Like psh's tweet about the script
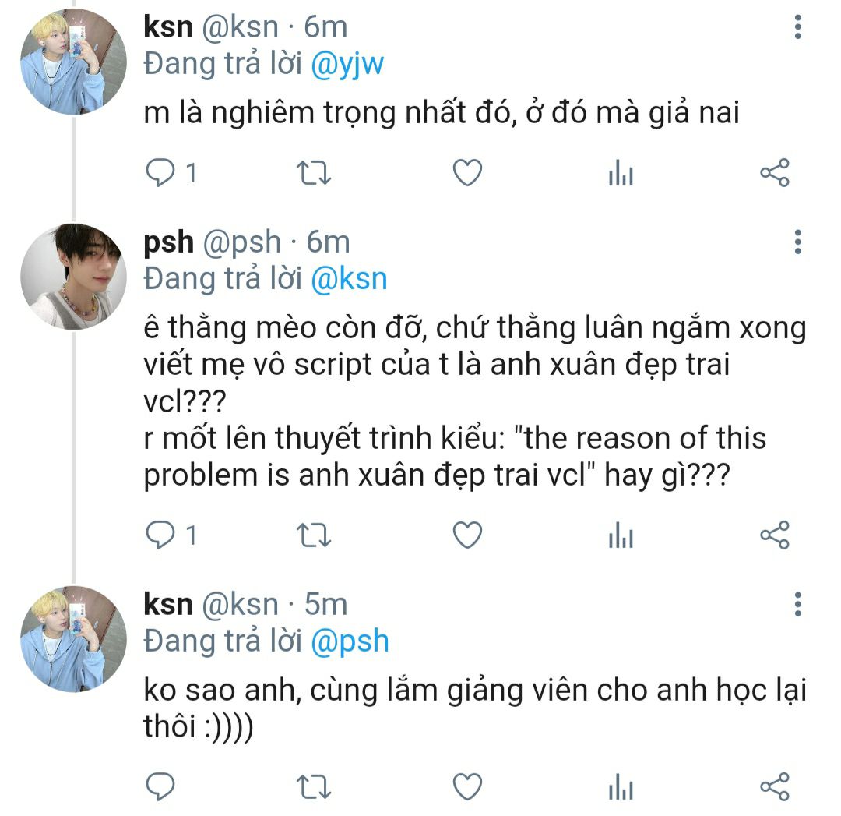841x816 pixels. click(x=467, y=535)
